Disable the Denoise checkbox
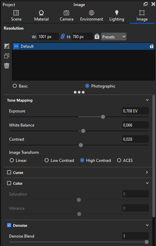The image size is (156, 246). click(9, 225)
